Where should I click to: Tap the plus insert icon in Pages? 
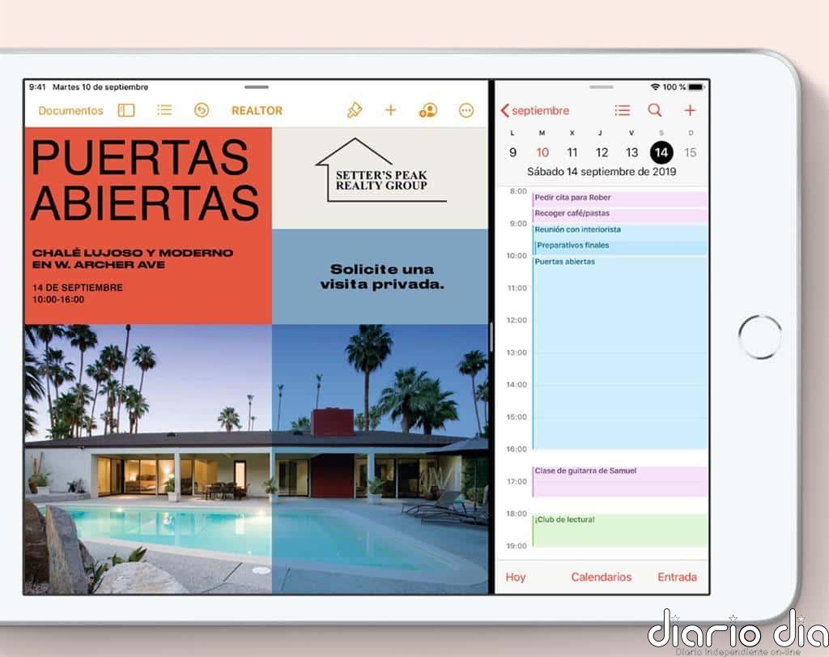390,110
